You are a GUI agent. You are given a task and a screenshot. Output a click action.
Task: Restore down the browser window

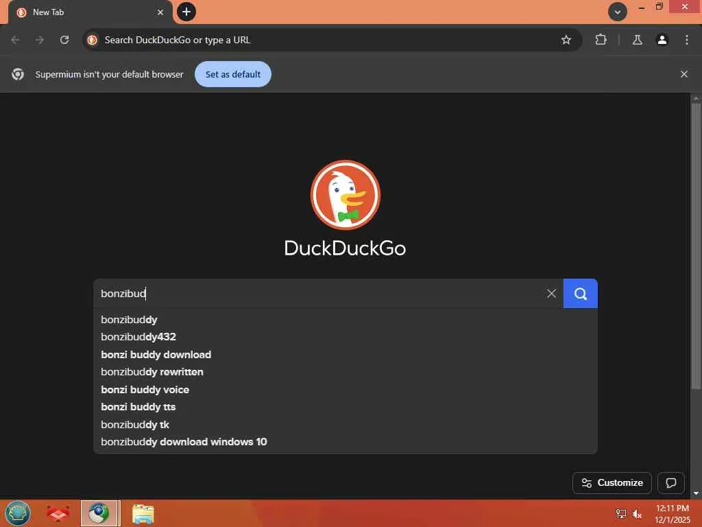click(x=659, y=7)
